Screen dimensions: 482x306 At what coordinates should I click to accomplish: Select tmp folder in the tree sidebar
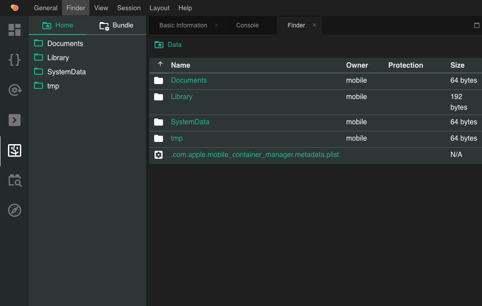tap(53, 86)
